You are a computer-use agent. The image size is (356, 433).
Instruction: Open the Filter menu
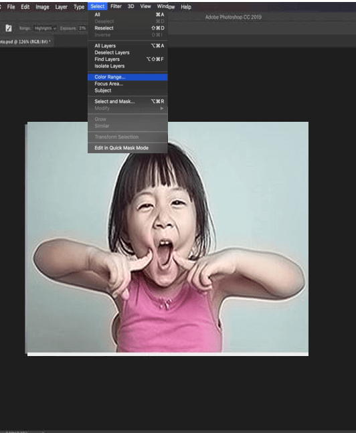(116, 6)
